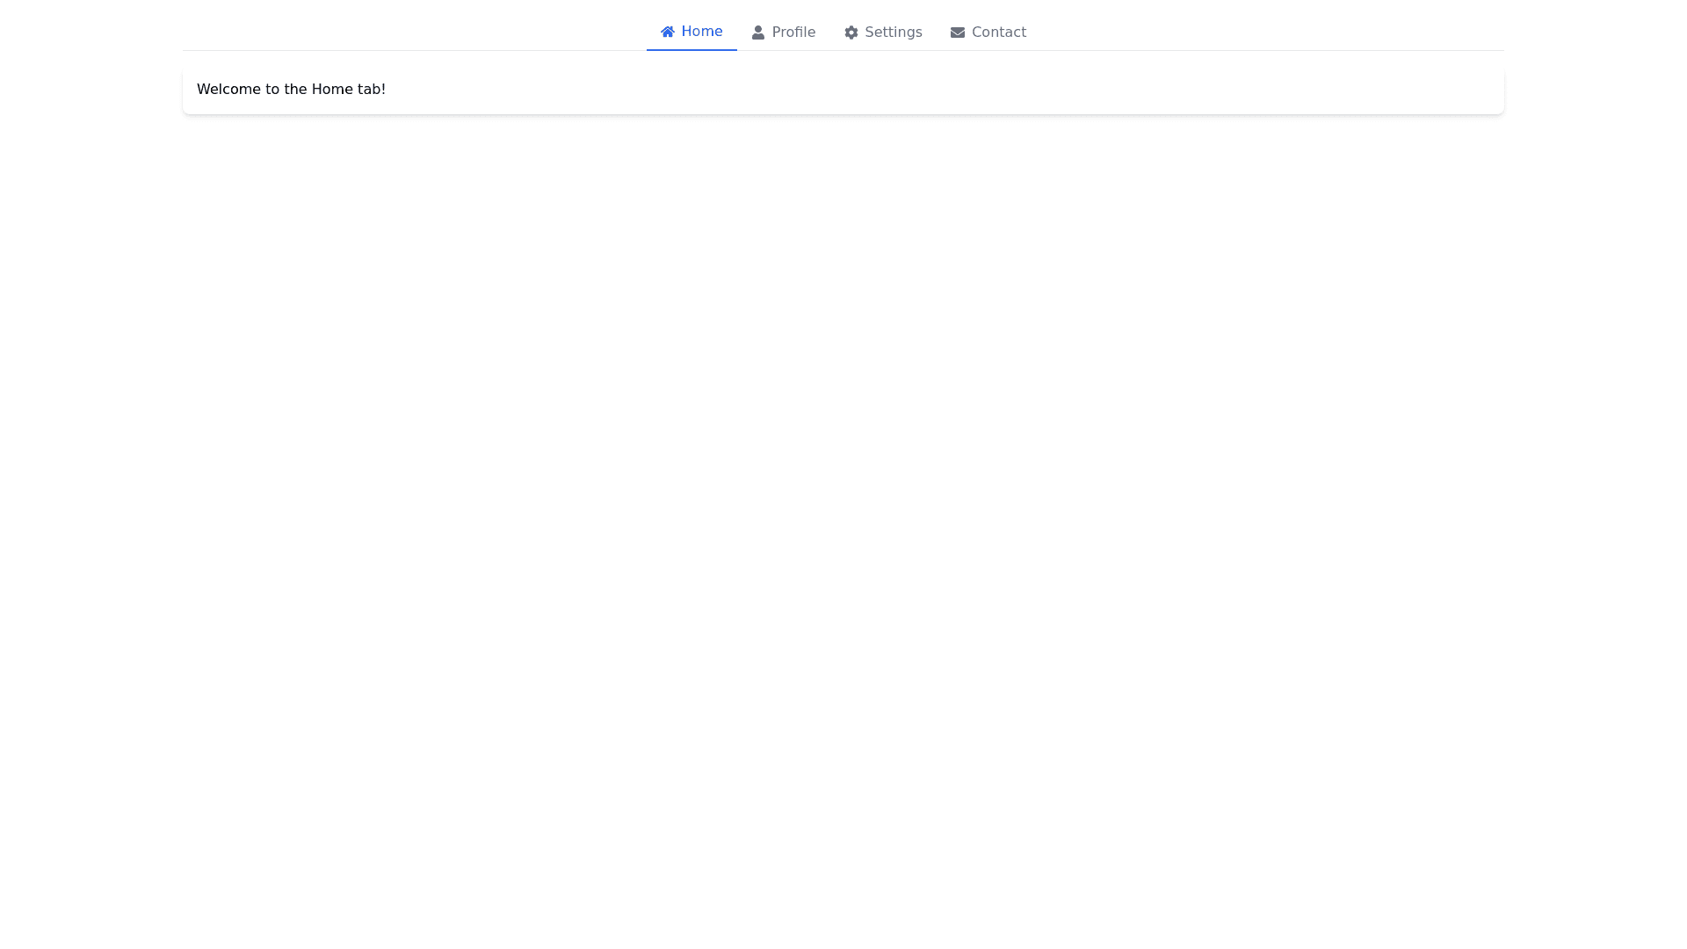The image size is (1687, 949).
Task: Select the home glyph in the active tab
Action: pos(670,32)
